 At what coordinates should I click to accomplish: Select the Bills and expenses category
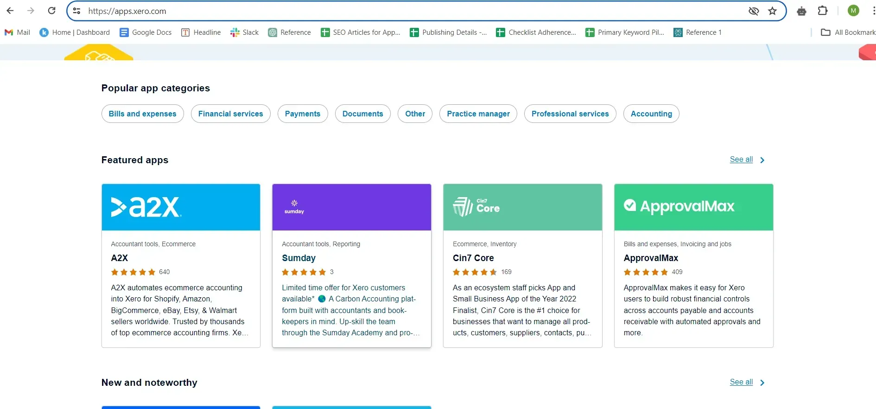[143, 114]
